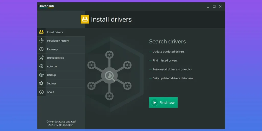Open Backup using its sidebar icon
Image resolution: width=262 pixels, height=131 pixels.
pyautogui.click(x=41, y=75)
